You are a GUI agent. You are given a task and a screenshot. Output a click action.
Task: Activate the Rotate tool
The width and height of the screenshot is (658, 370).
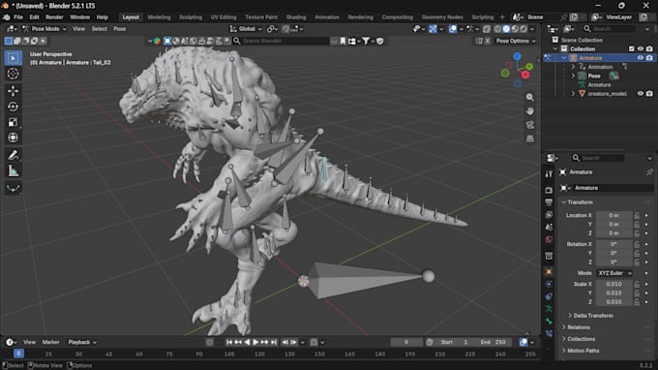click(13, 107)
